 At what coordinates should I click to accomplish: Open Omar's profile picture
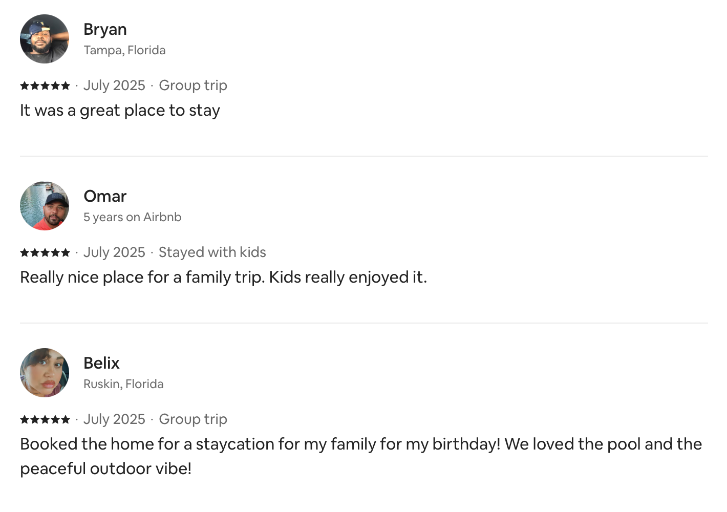click(45, 206)
